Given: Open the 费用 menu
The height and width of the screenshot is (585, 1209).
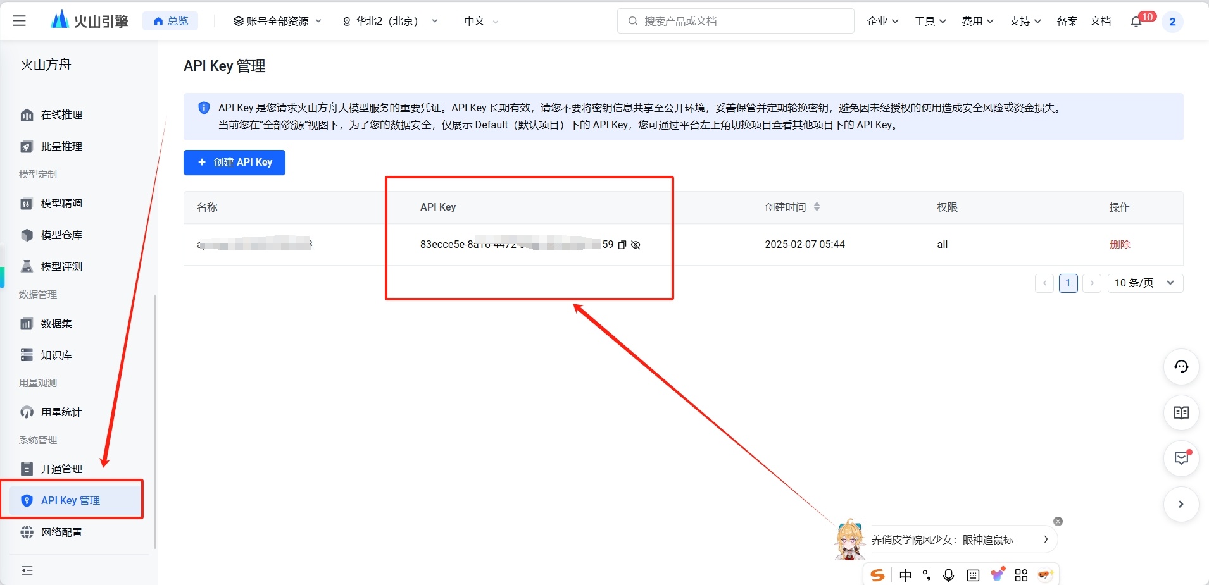Looking at the screenshot, I should pyautogui.click(x=977, y=22).
